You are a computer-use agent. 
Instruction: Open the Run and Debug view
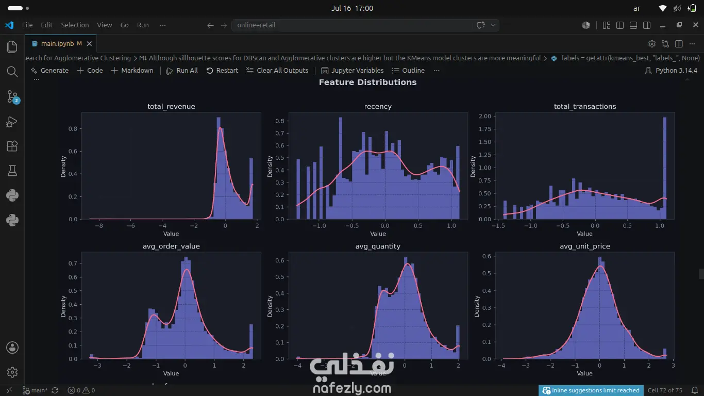tap(12, 122)
